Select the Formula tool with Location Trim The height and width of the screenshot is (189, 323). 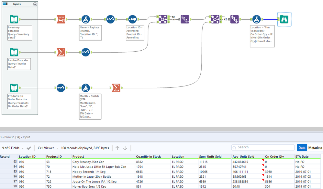pyautogui.click(x=256, y=19)
